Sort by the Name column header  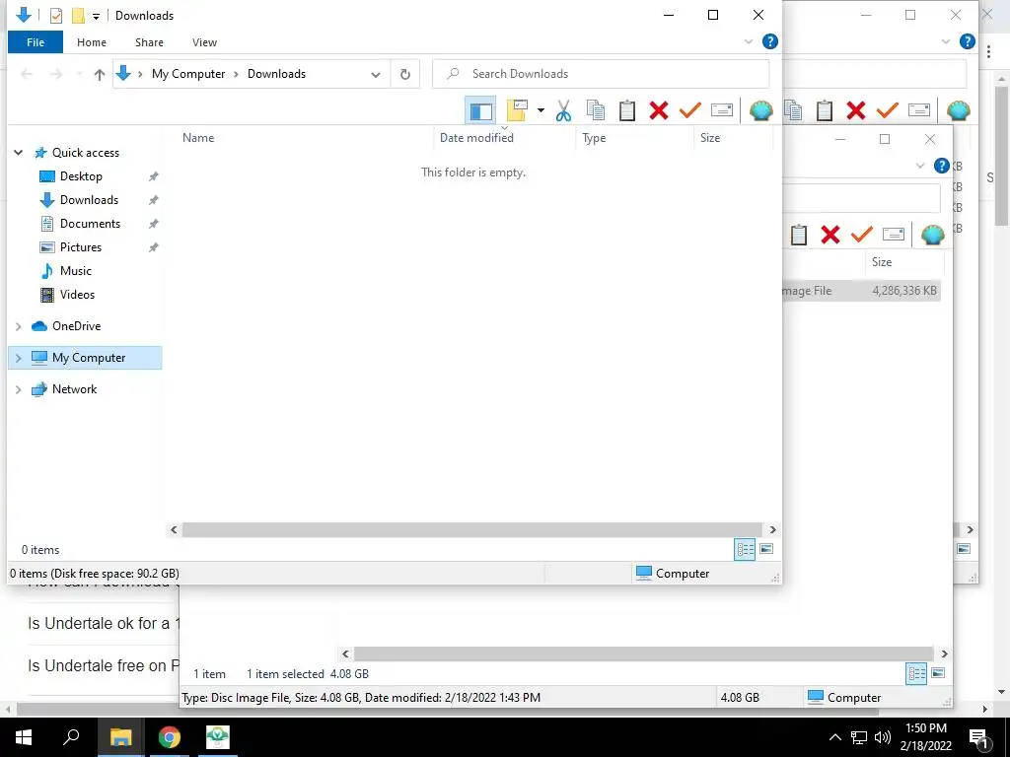pyautogui.click(x=197, y=138)
